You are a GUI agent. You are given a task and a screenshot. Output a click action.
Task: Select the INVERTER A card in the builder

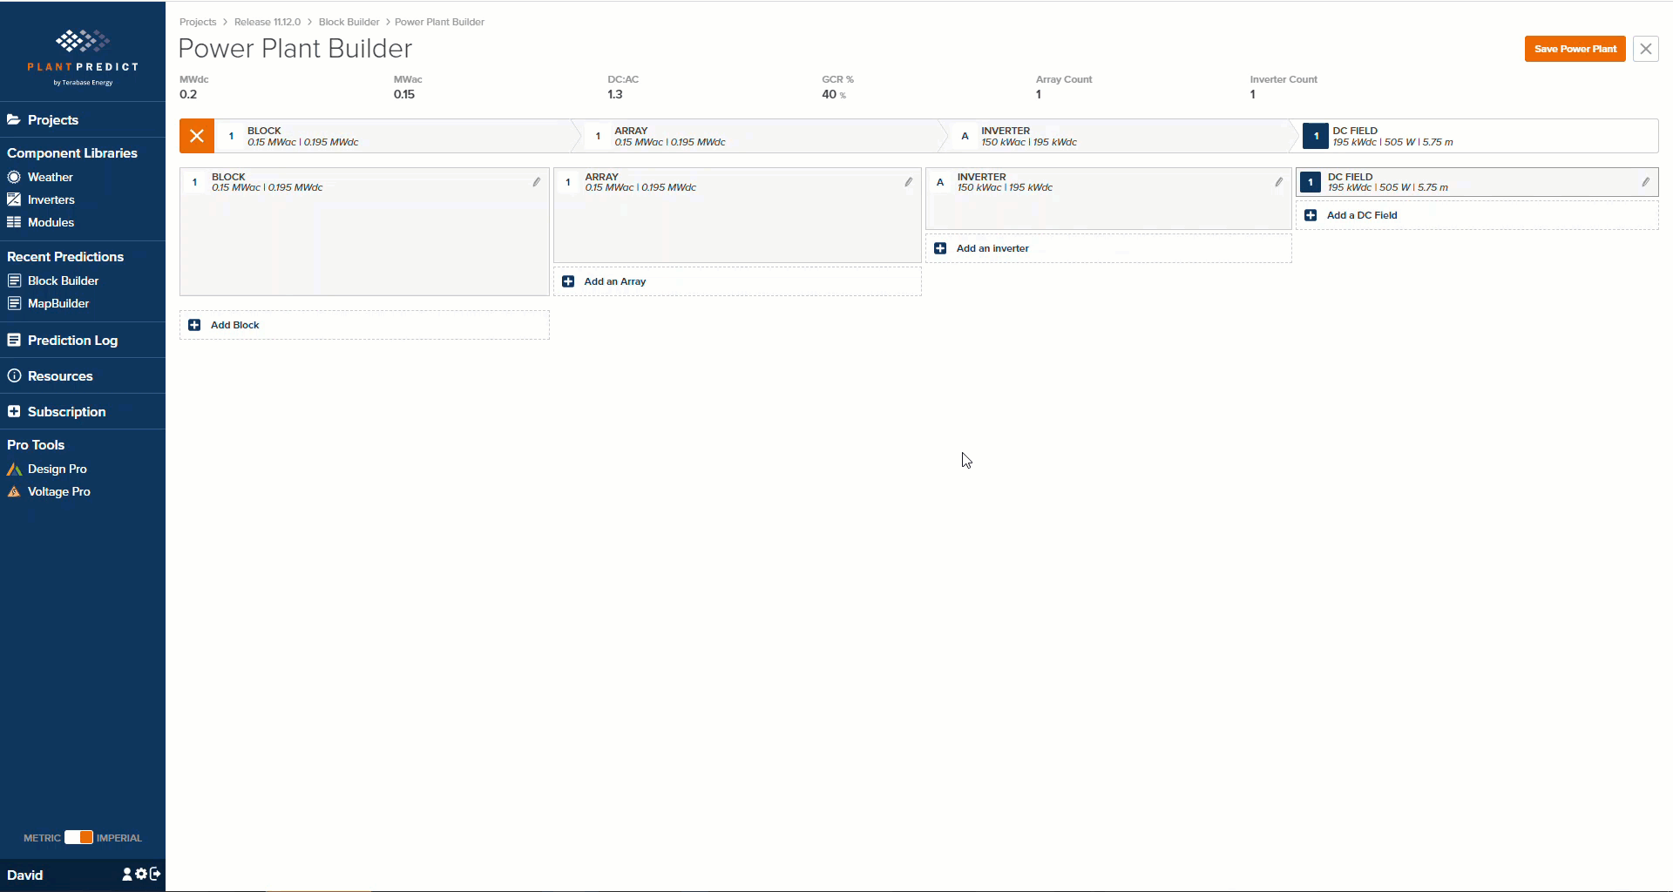(1108, 199)
